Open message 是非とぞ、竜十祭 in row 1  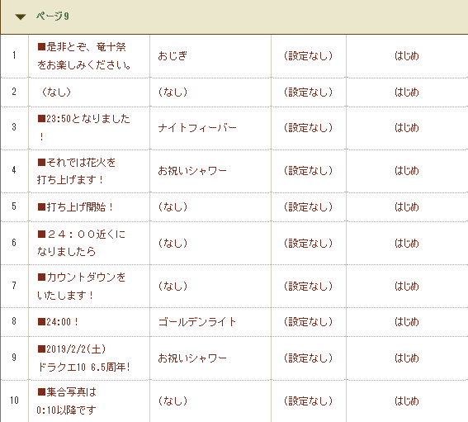pyautogui.click(x=84, y=56)
